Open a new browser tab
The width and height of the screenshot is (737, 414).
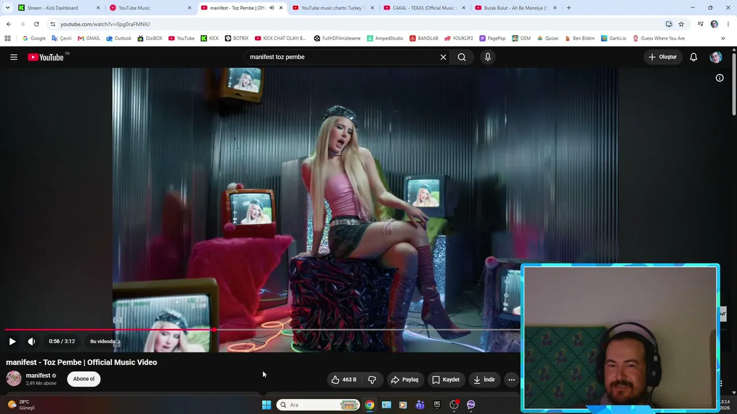point(569,8)
